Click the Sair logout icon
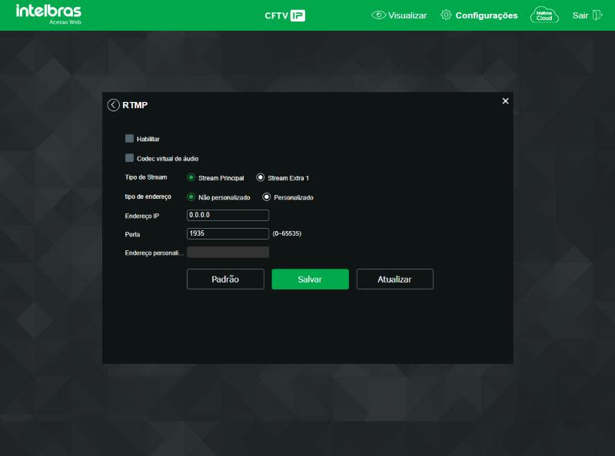 [x=597, y=15]
